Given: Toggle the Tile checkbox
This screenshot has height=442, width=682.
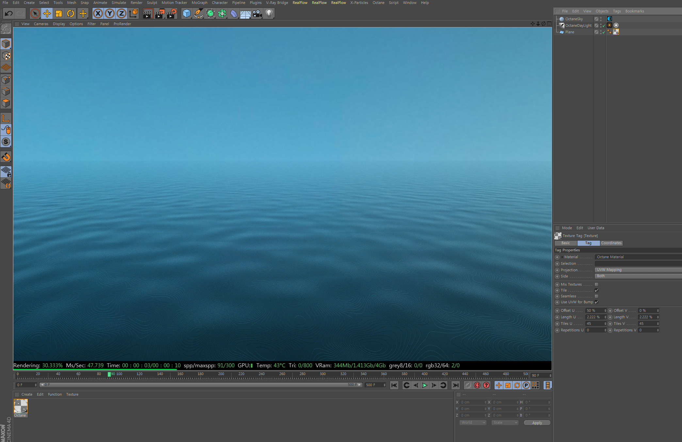Looking at the screenshot, I should point(596,290).
